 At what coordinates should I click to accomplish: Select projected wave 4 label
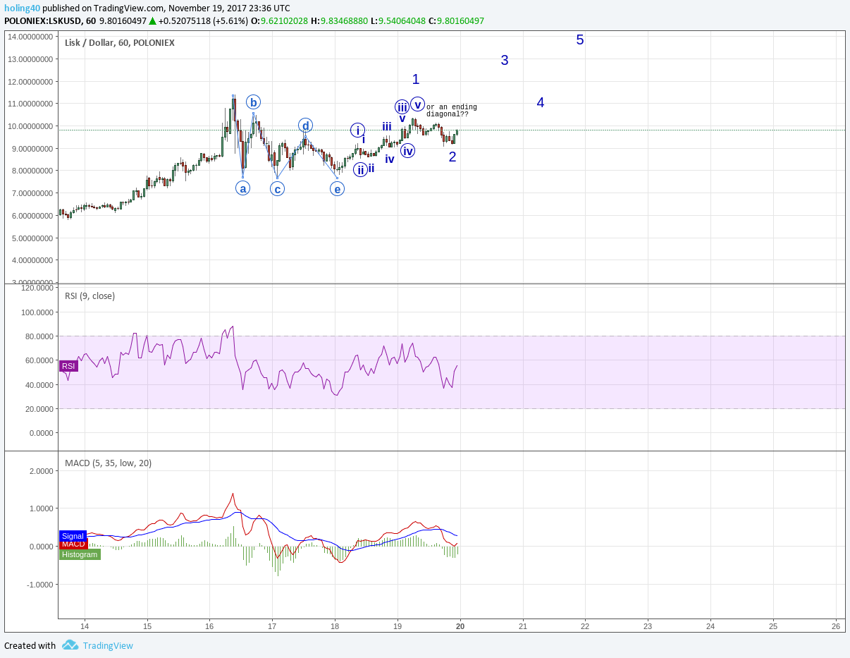coord(541,103)
